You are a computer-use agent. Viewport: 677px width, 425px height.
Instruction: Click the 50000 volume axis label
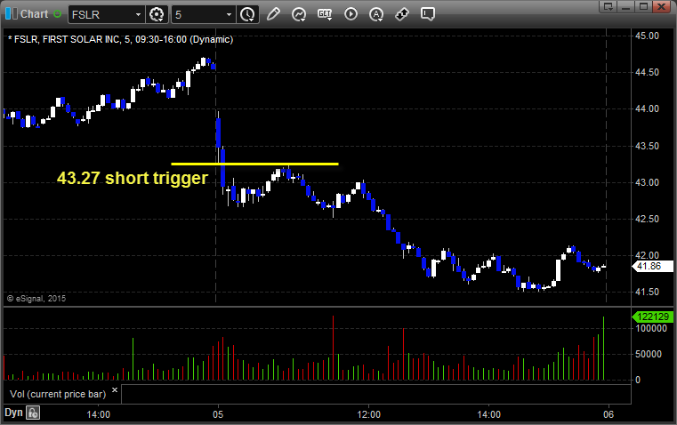[x=649, y=354]
